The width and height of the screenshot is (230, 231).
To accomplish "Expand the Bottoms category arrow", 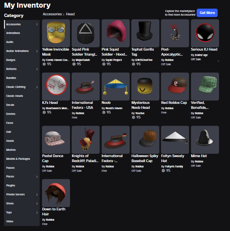I will [x=37, y=69].
